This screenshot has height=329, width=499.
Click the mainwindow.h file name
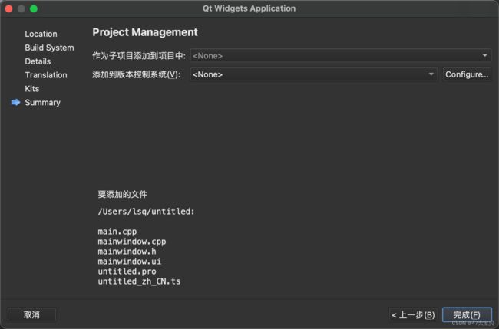(127, 251)
